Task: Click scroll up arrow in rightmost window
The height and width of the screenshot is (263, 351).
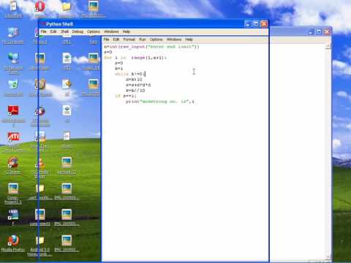Action: click(x=328, y=47)
